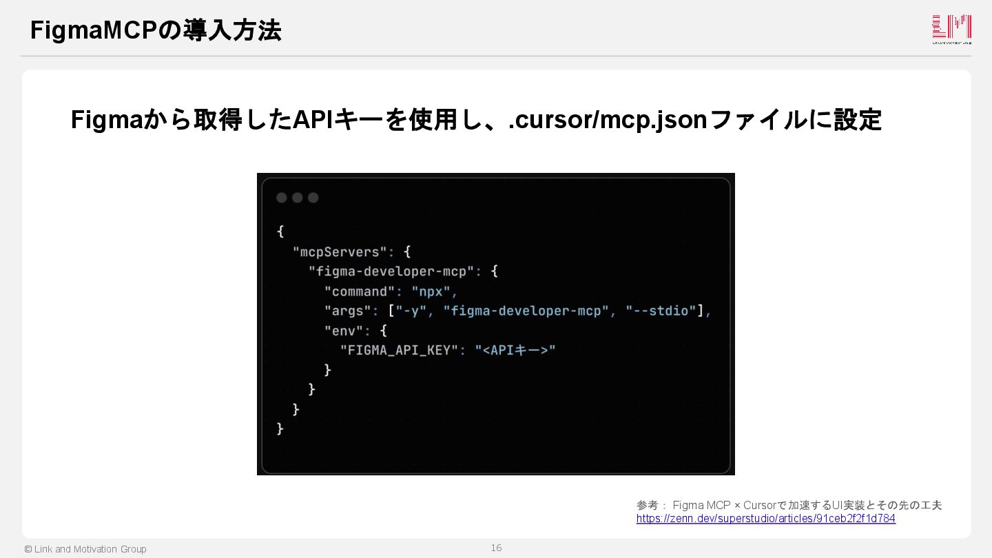
Task: Click the "npx" value in the code
Action: coord(431,291)
